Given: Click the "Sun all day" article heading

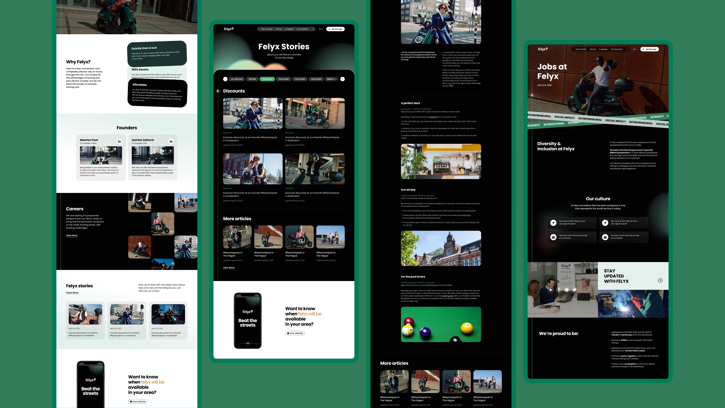Looking at the screenshot, I should (408, 190).
